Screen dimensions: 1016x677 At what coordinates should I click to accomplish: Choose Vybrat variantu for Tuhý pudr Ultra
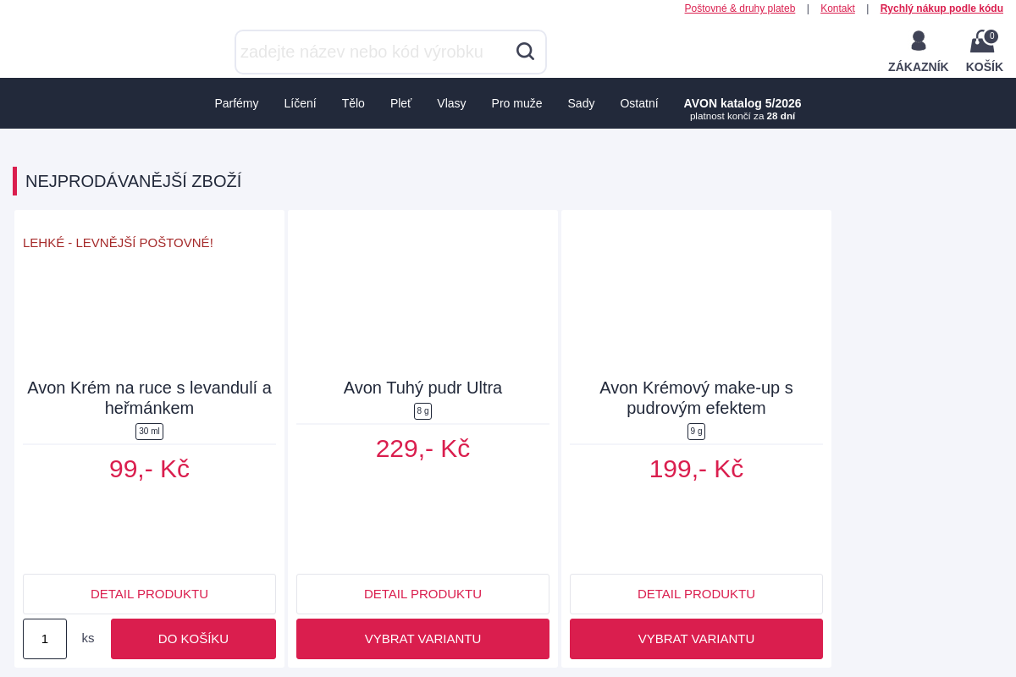[422, 639]
